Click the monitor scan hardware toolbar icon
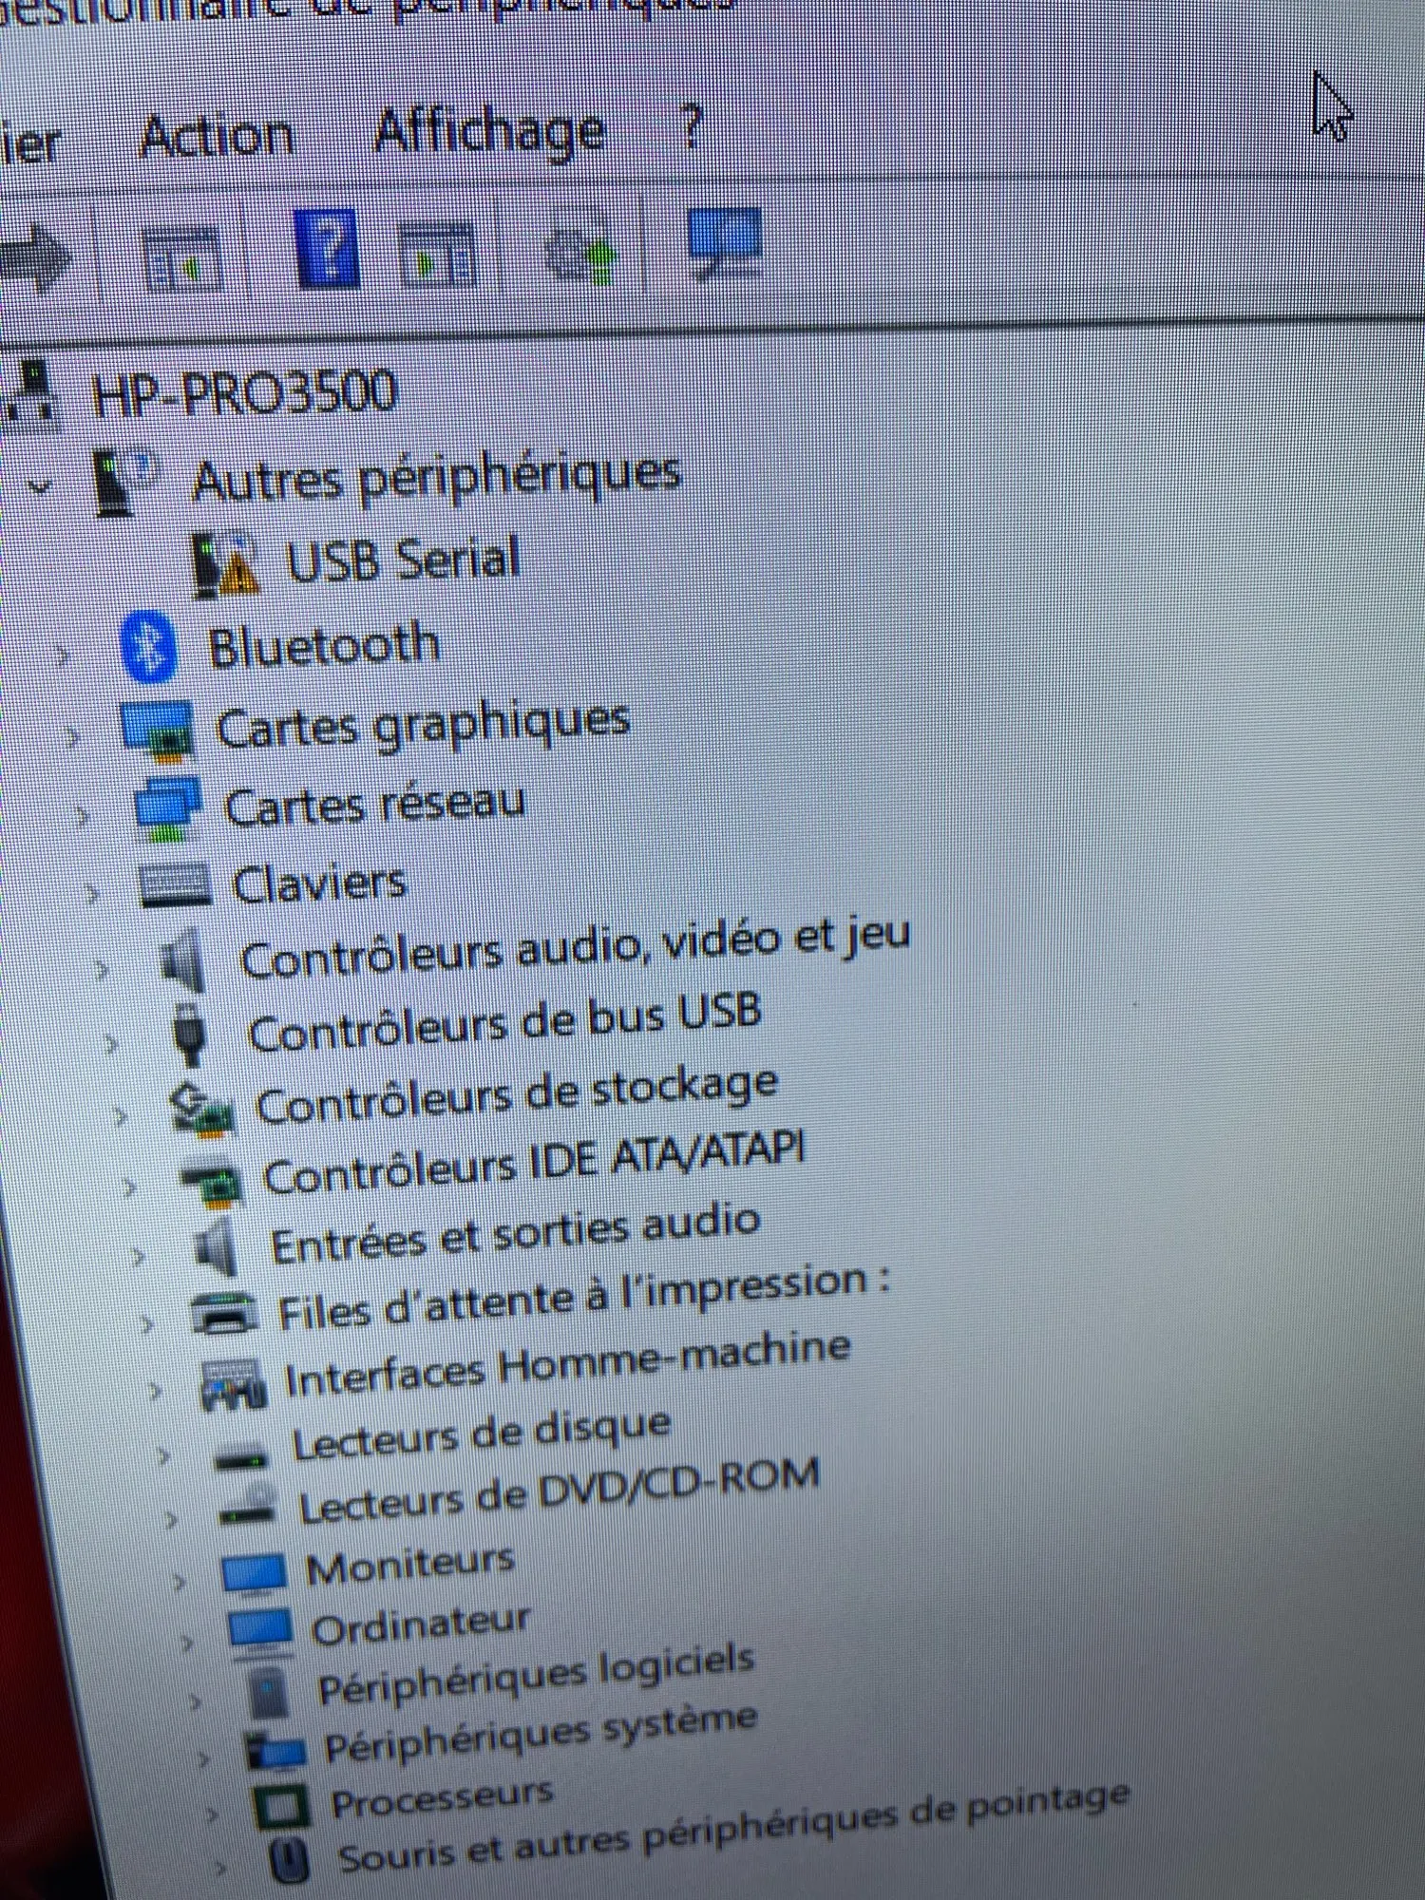1425x1900 pixels. click(x=724, y=243)
